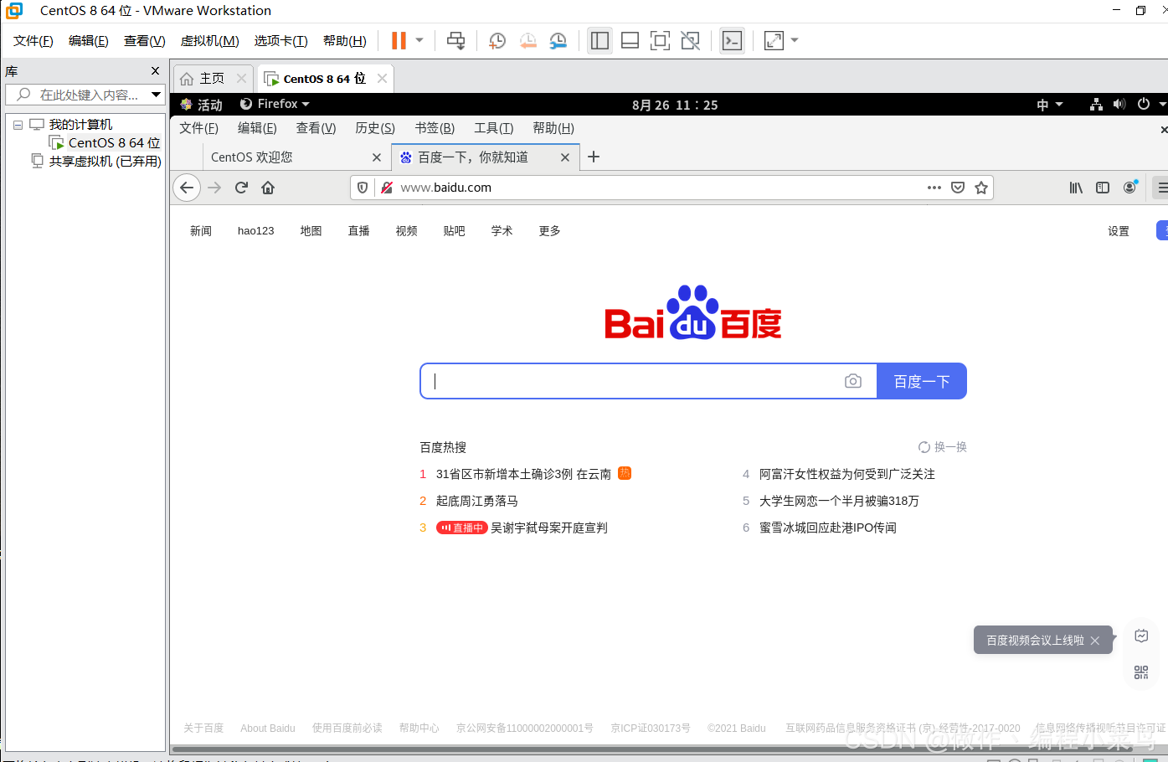Click the insecure connection lock icon
This screenshot has height=762, width=1168.
(387, 188)
